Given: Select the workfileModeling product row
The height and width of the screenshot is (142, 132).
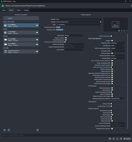Looking at the screenshot, I should click(21, 51).
